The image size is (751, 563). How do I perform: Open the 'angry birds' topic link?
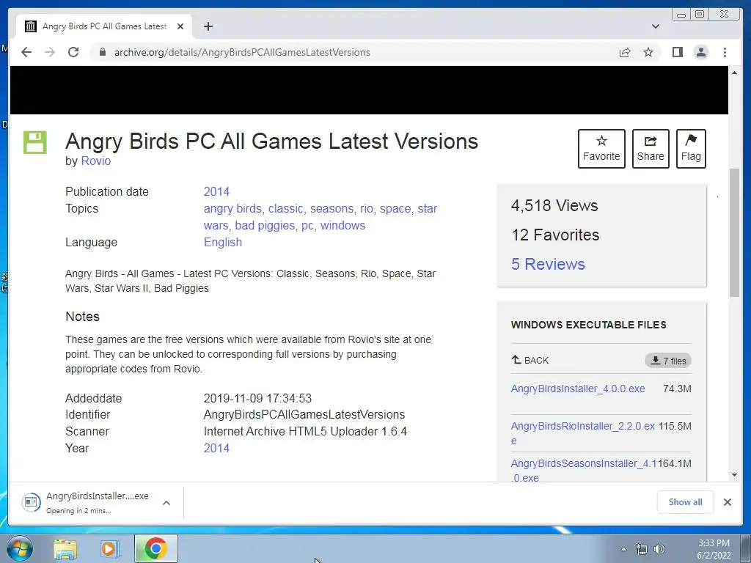232,209
